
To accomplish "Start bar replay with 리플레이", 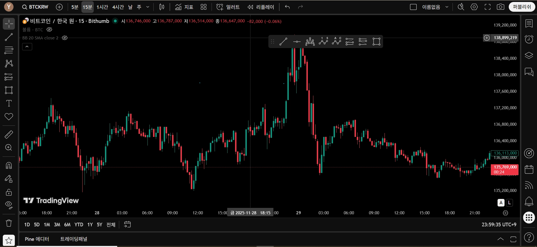I will click(x=261, y=7).
